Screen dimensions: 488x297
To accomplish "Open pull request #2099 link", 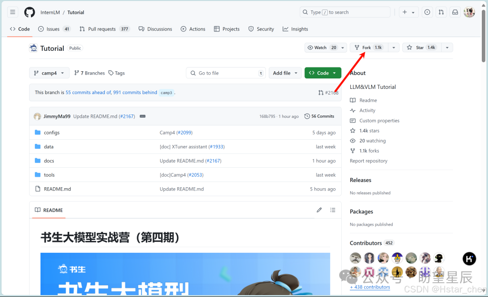I will (x=184, y=133).
